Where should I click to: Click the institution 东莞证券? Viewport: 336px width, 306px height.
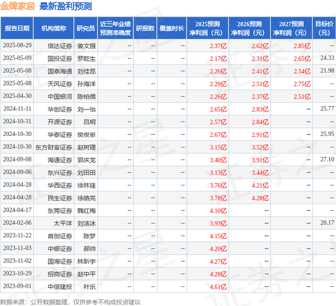60,210
